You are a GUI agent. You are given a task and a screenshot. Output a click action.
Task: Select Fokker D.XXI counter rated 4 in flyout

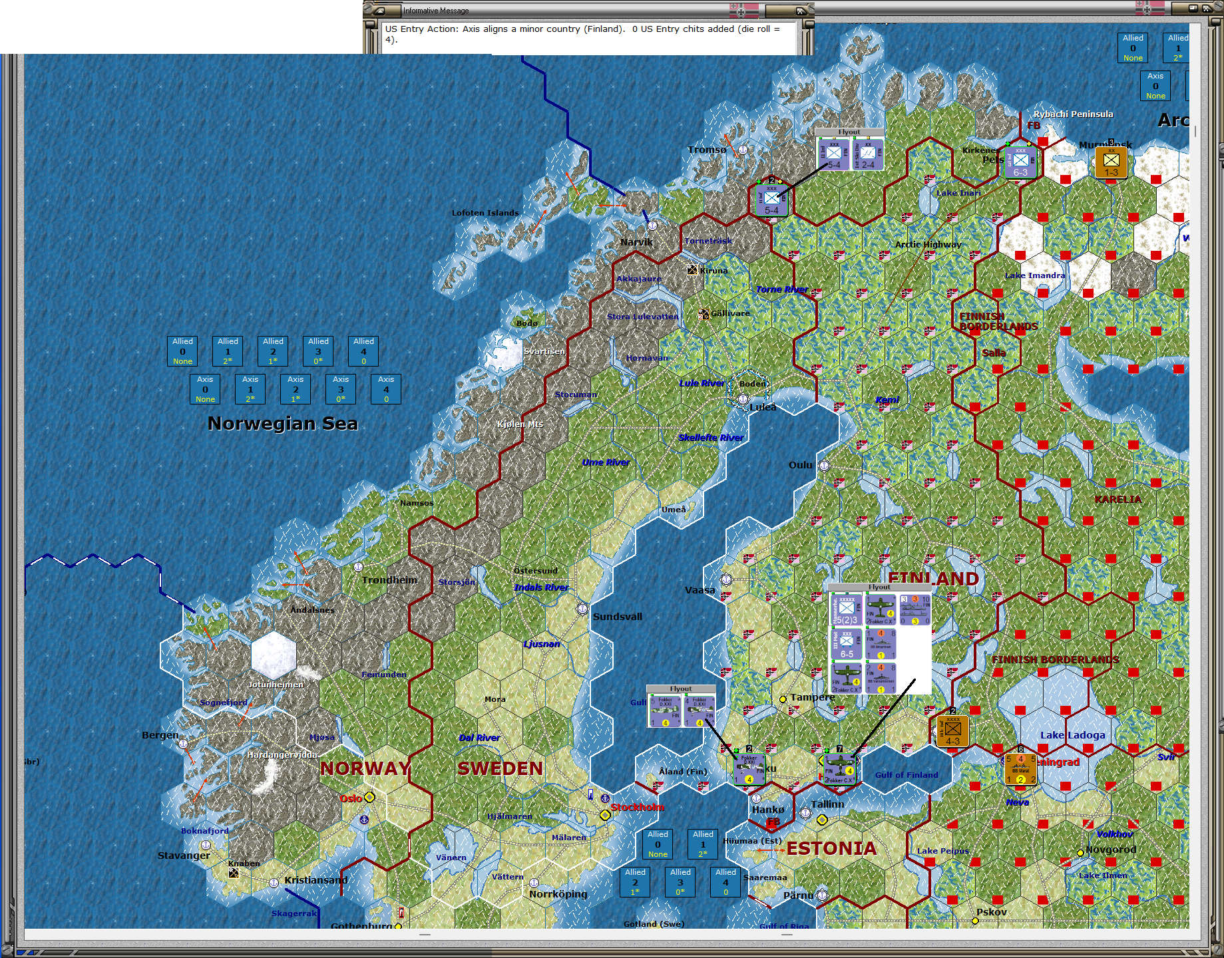699,711
